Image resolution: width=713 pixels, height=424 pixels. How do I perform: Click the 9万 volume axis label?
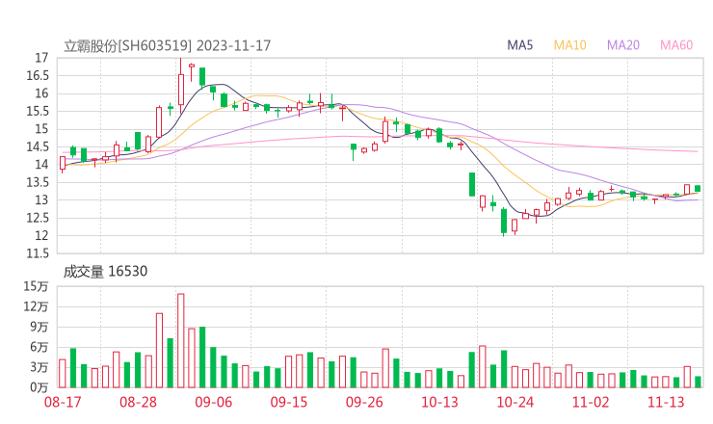click(x=40, y=327)
